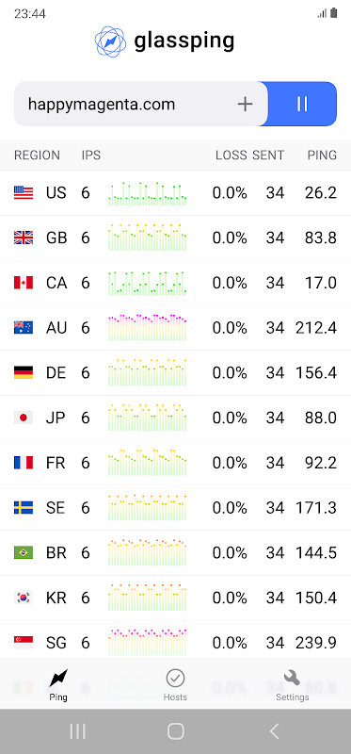Sort by the PING column header
The height and width of the screenshot is (754, 351).
tap(322, 156)
